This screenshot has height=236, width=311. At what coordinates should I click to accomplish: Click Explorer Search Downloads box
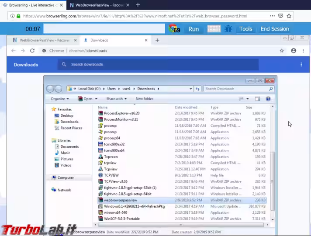238,89
